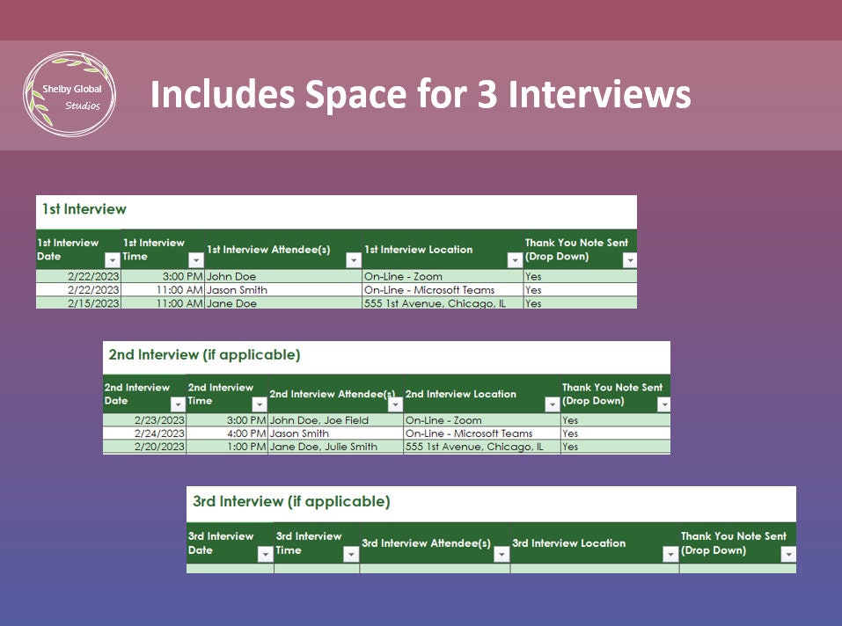Screen dimensions: 842x626
Task: Open the 2nd Interview Date filter arrow
Action: click(x=176, y=404)
